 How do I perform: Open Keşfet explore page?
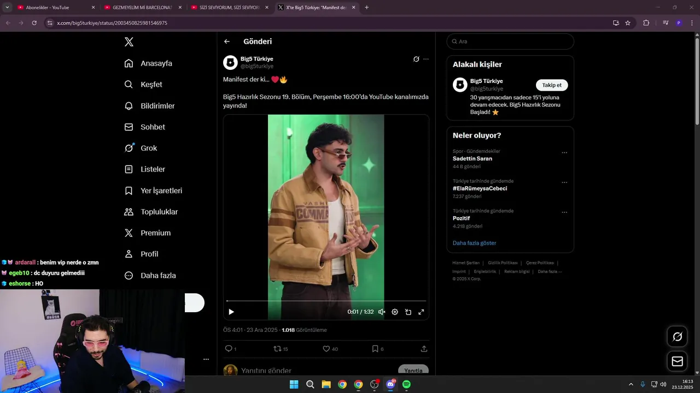click(143, 85)
